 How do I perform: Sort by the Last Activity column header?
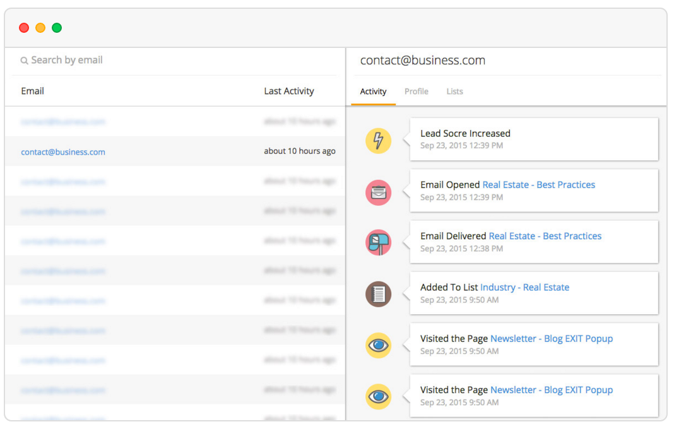click(288, 91)
